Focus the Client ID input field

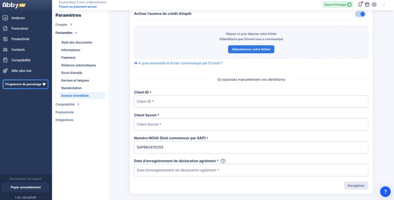[251, 101]
